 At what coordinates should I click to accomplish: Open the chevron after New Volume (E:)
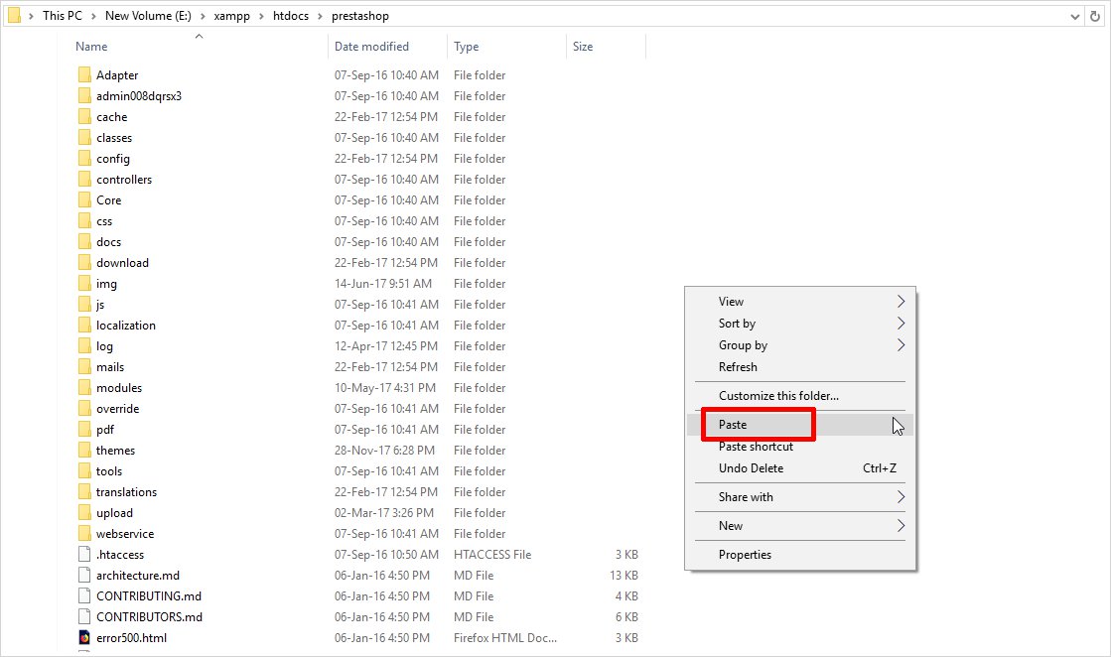pos(203,16)
